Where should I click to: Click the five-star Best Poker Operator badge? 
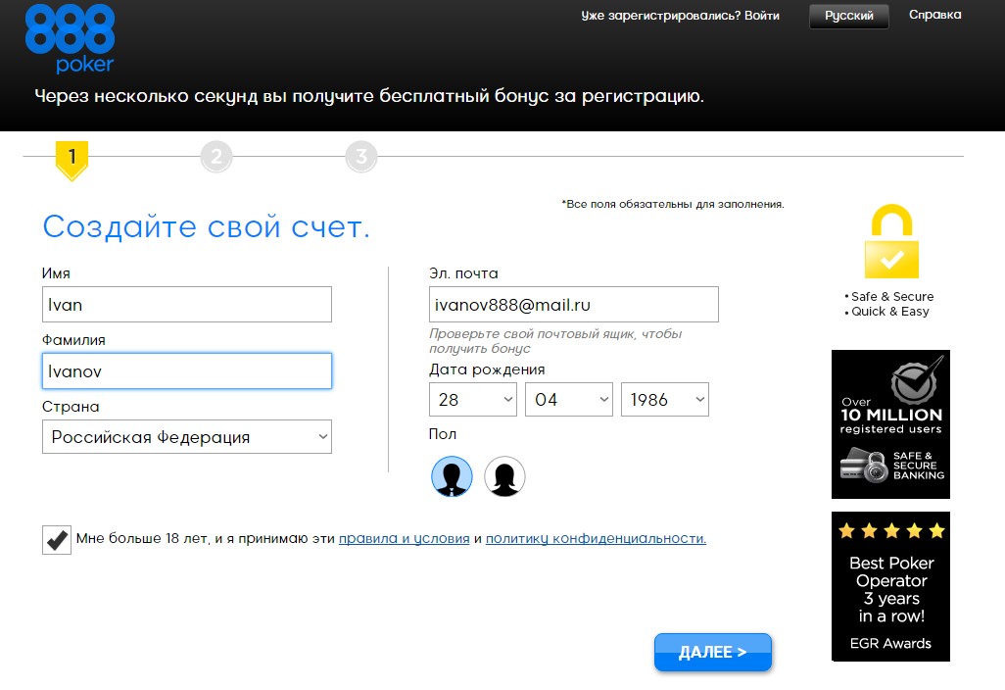(890, 586)
